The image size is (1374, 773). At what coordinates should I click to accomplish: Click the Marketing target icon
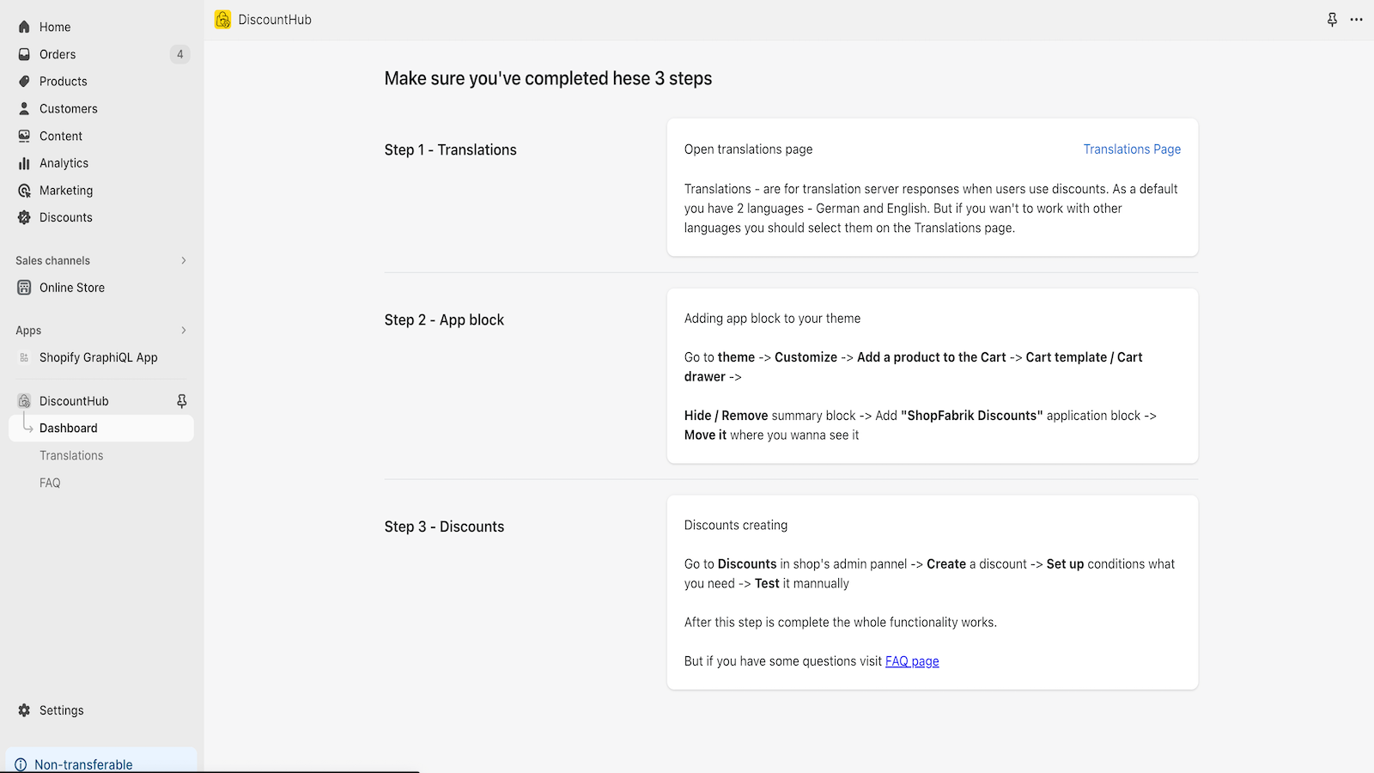coord(24,191)
